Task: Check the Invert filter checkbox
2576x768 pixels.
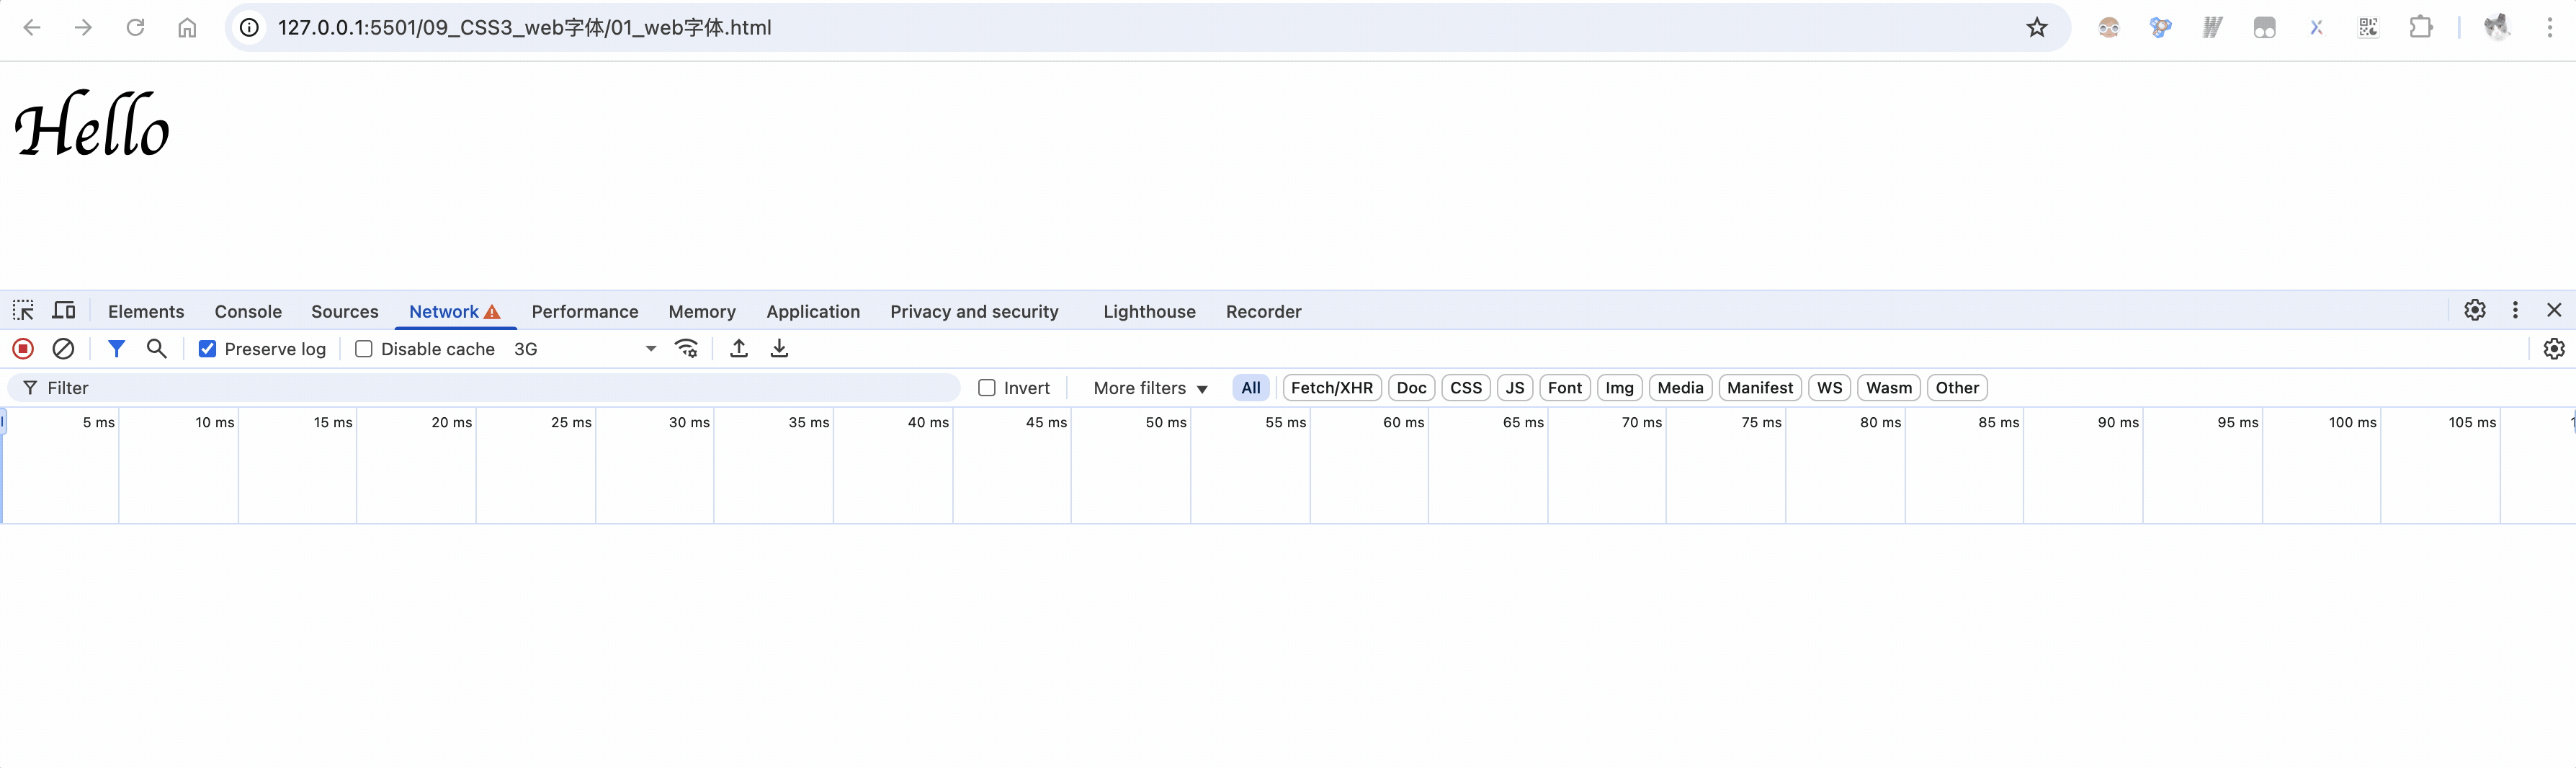Action: pos(987,388)
